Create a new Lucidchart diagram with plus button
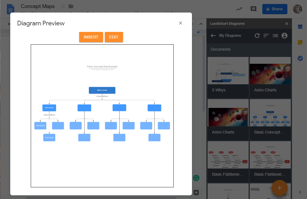This screenshot has width=307, height=199. tap(279, 188)
